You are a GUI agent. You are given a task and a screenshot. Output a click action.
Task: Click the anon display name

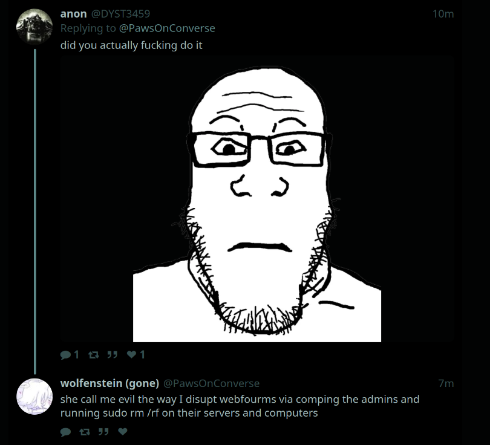73,14
